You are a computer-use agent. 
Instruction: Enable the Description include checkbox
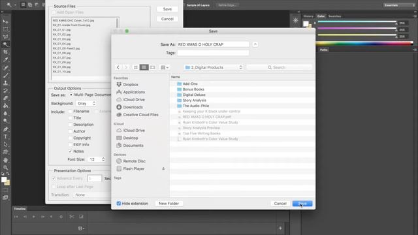(71, 125)
